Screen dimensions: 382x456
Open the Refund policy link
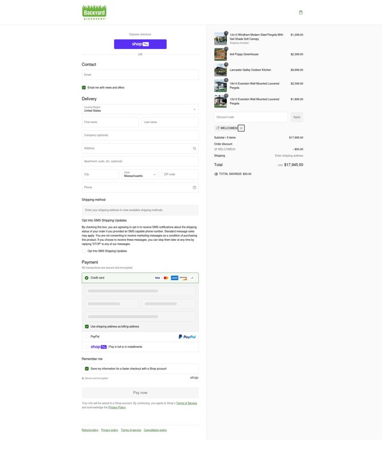[x=90, y=430]
